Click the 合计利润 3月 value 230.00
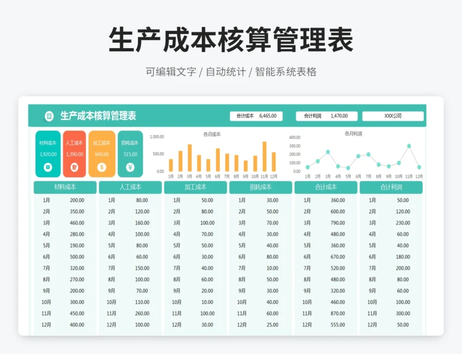The height and width of the screenshot is (354, 462). (403, 223)
